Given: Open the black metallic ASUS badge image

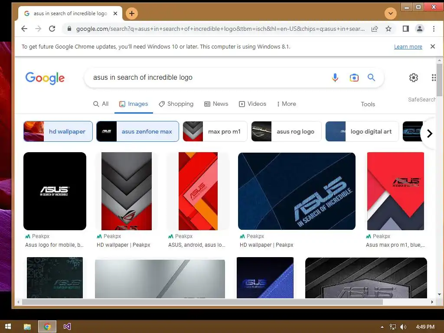Looking at the screenshot, I should [366, 278].
